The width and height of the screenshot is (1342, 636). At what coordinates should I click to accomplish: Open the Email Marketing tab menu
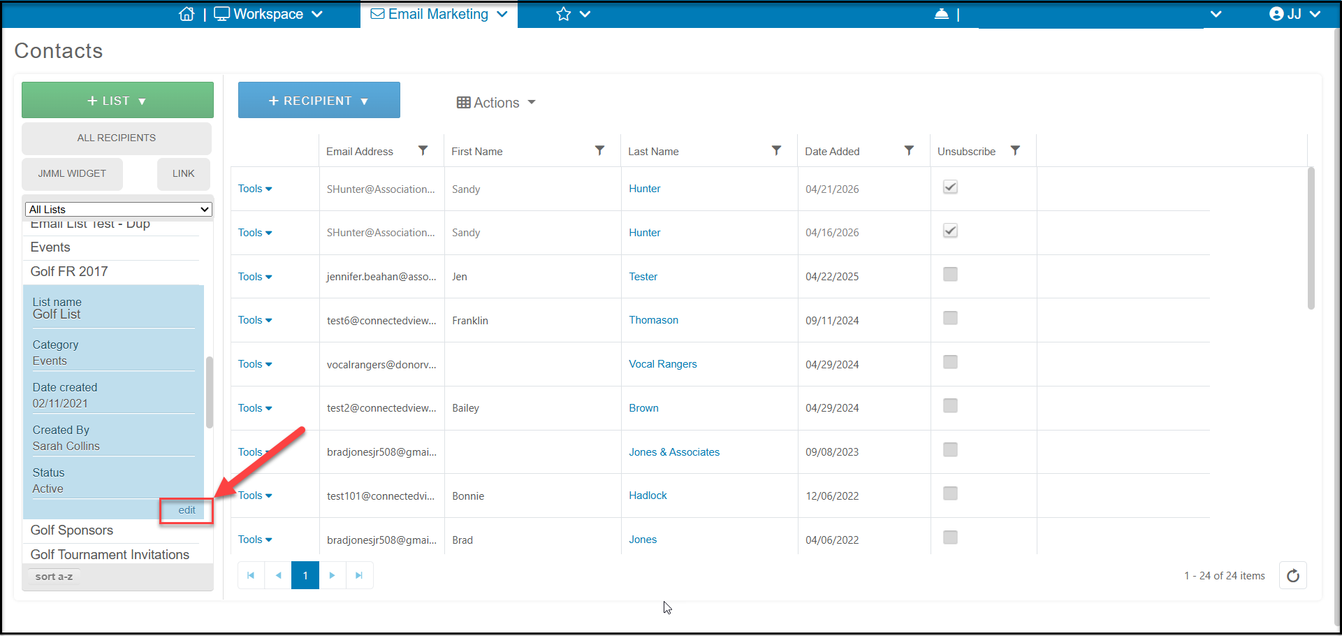point(439,14)
